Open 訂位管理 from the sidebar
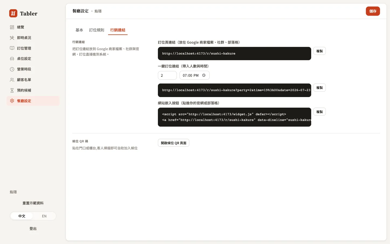 [x=33, y=48]
